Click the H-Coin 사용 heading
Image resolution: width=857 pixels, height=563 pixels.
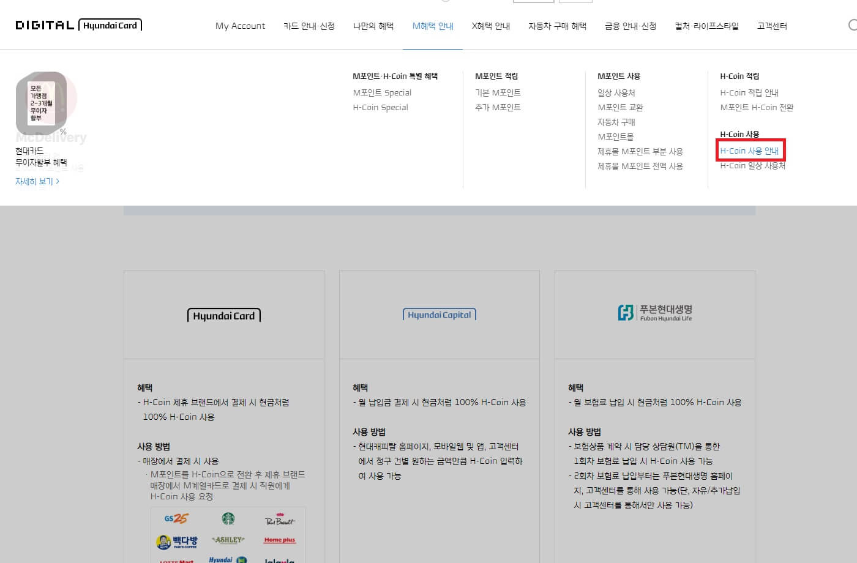click(739, 134)
